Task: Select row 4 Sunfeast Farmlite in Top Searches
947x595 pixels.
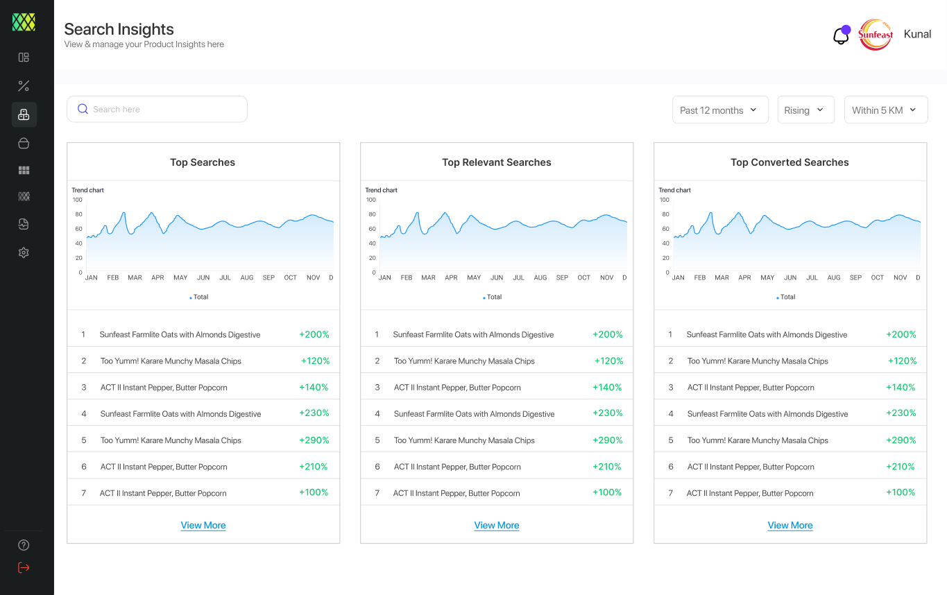Action: click(203, 413)
